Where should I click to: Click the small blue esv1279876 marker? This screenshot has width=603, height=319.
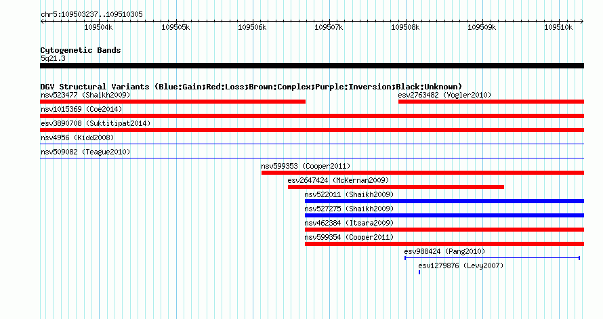[x=419, y=272]
